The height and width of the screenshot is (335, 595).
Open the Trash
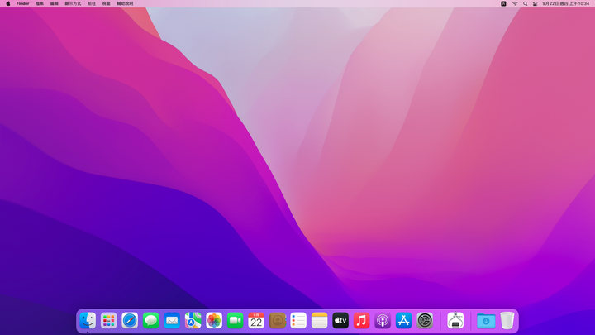[507, 321]
